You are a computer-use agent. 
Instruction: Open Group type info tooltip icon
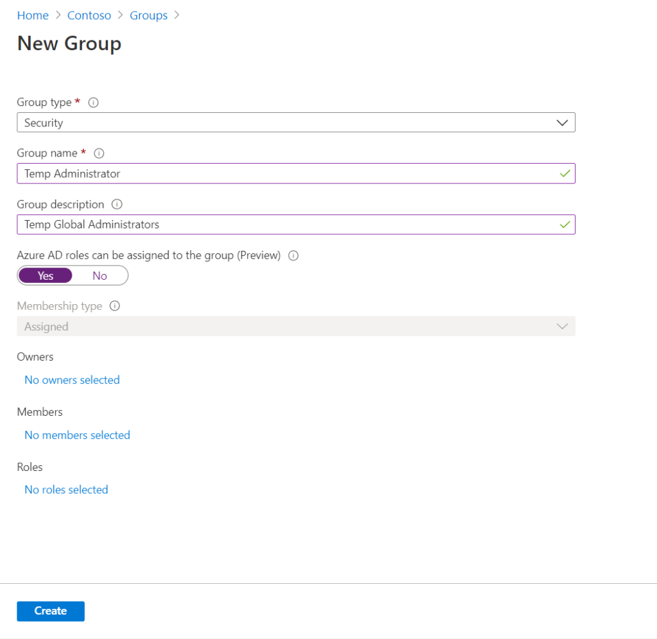(x=94, y=102)
